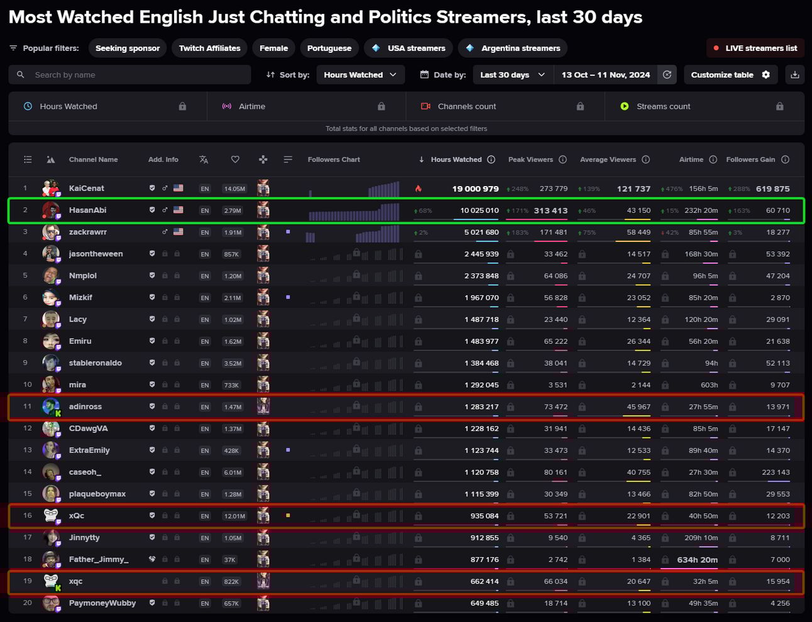Click KaiCenat's followers chart
Image resolution: width=812 pixels, height=622 pixels.
coord(354,188)
